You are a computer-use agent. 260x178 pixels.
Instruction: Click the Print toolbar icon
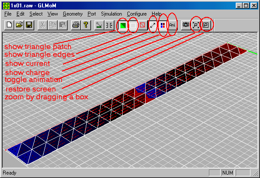[x=76, y=25]
